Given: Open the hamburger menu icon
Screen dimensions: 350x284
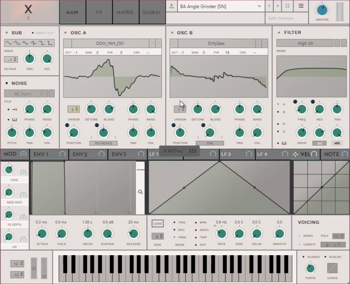Looking at the screenshot, I should point(301,6).
